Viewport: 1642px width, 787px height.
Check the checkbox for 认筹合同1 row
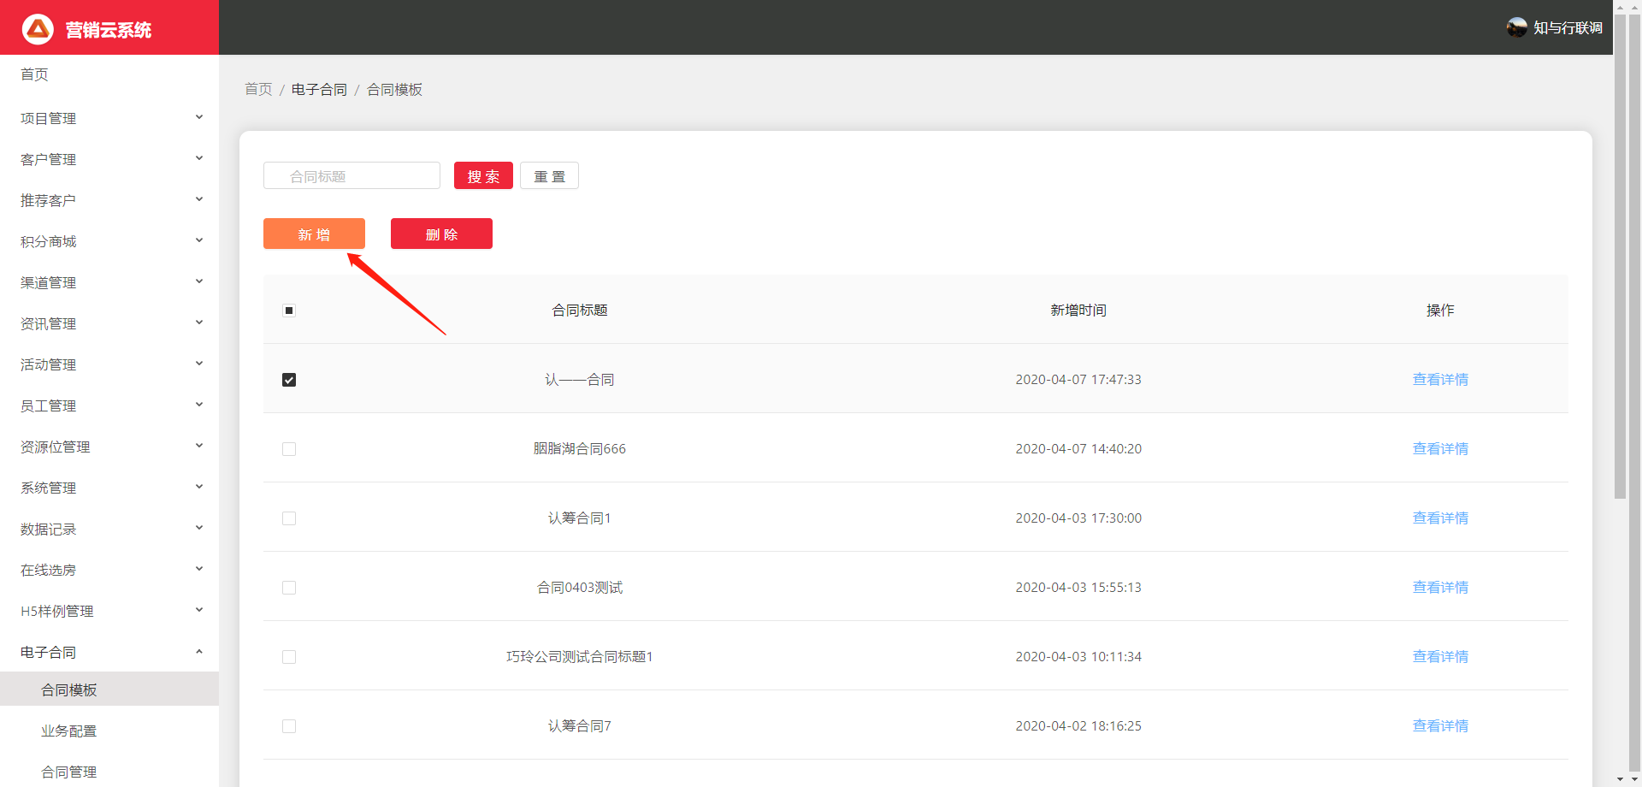coord(289,518)
